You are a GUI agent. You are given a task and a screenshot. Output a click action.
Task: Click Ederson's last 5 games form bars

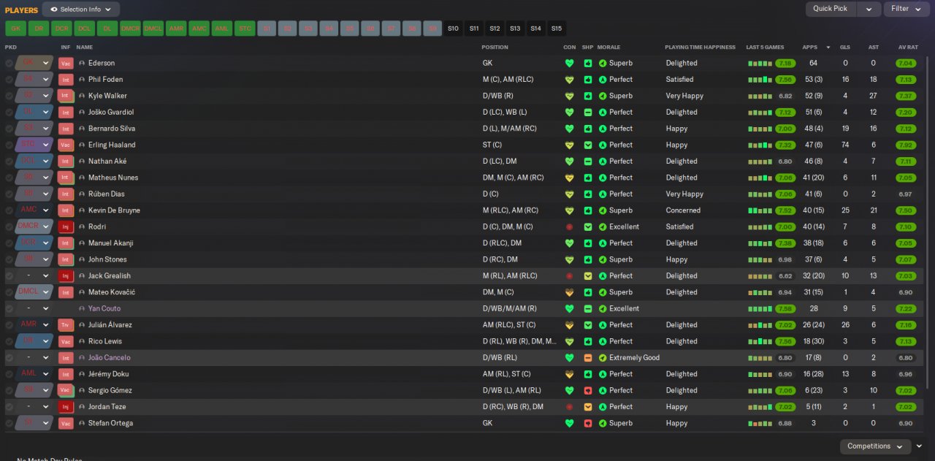[x=760, y=64]
